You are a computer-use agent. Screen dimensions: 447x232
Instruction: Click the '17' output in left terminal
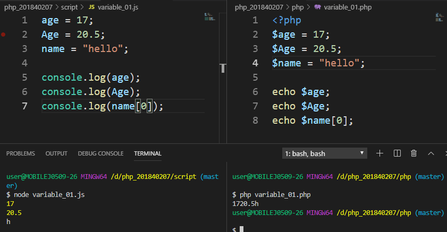[x=10, y=204]
